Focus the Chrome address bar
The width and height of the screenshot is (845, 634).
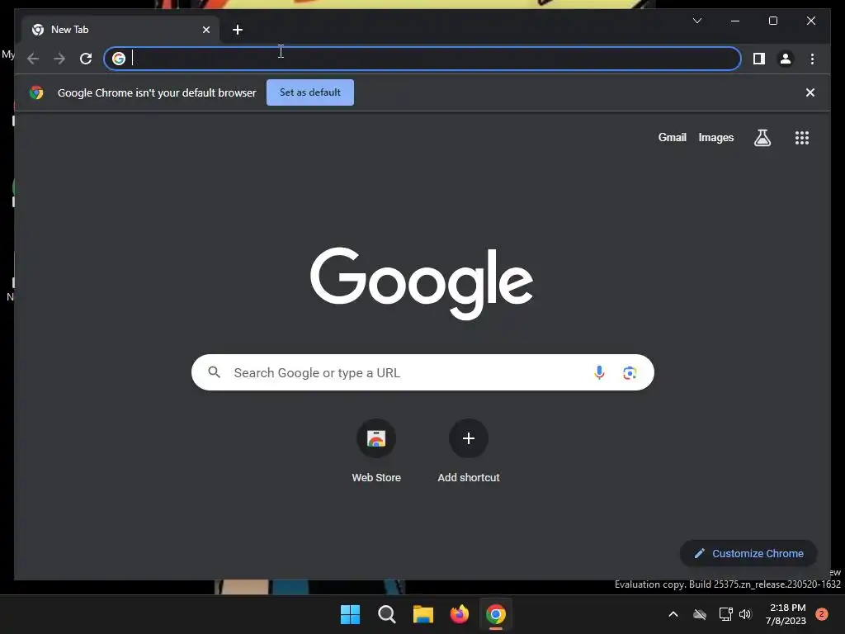click(422, 59)
